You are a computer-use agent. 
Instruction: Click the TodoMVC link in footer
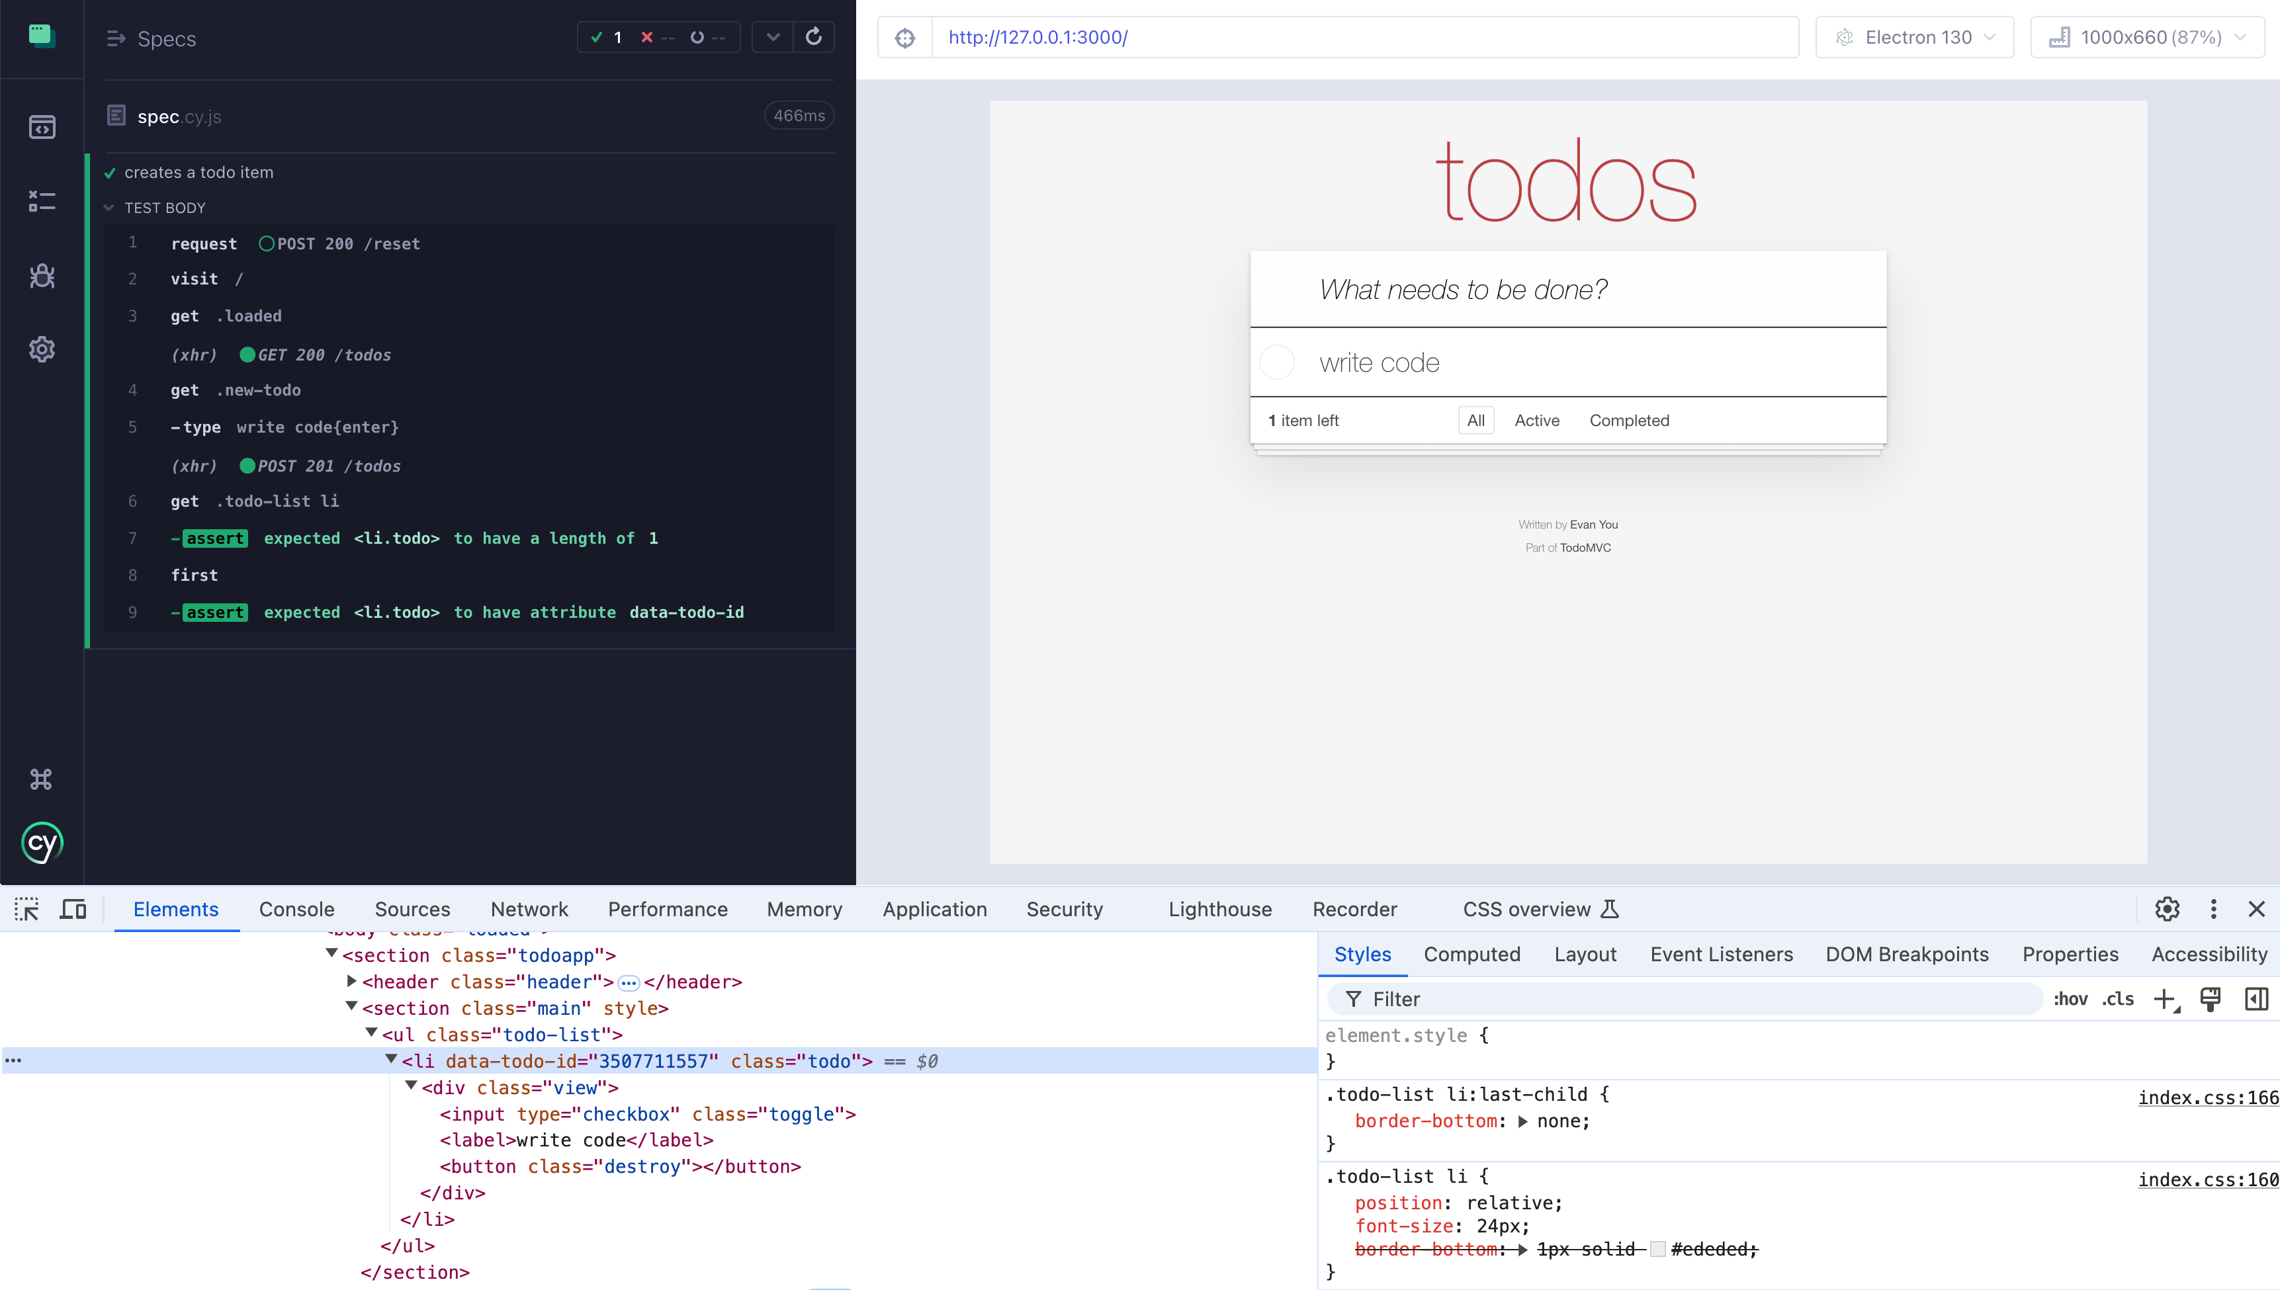[1585, 546]
